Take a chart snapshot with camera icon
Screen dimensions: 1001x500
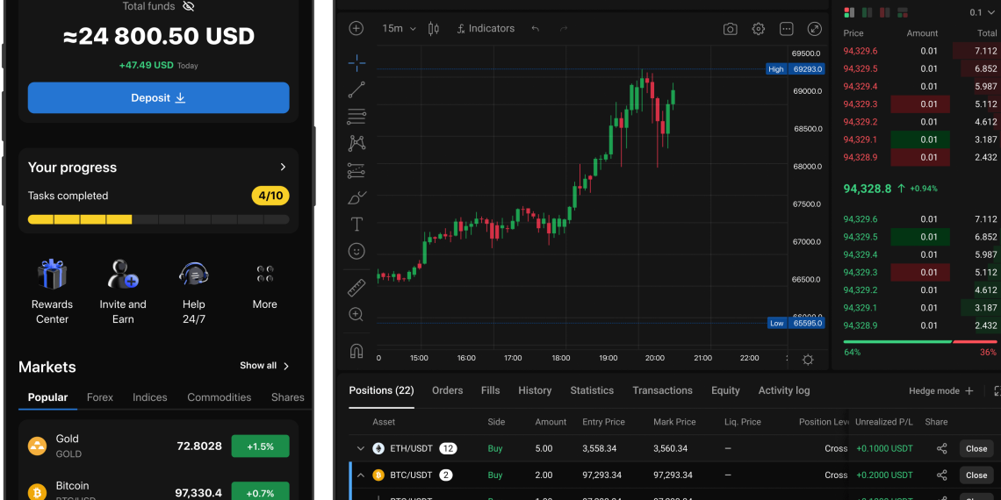730,29
